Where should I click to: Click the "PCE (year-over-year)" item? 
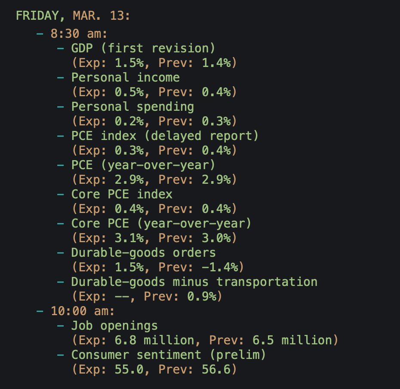click(143, 165)
